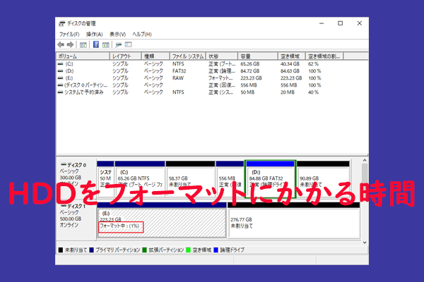Sort by the ボリューム column header
The image size is (424, 282).
tap(83, 56)
